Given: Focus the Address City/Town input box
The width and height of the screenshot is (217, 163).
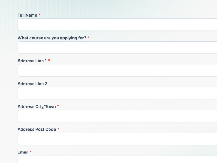Looking at the screenshot, I should (117, 116).
